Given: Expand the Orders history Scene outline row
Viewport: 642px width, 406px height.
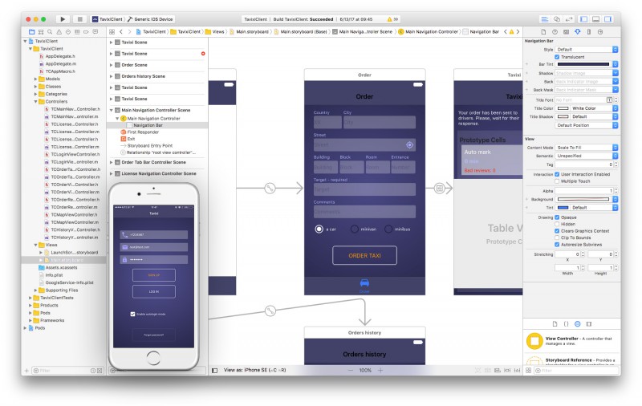Looking at the screenshot, I should [x=111, y=76].
